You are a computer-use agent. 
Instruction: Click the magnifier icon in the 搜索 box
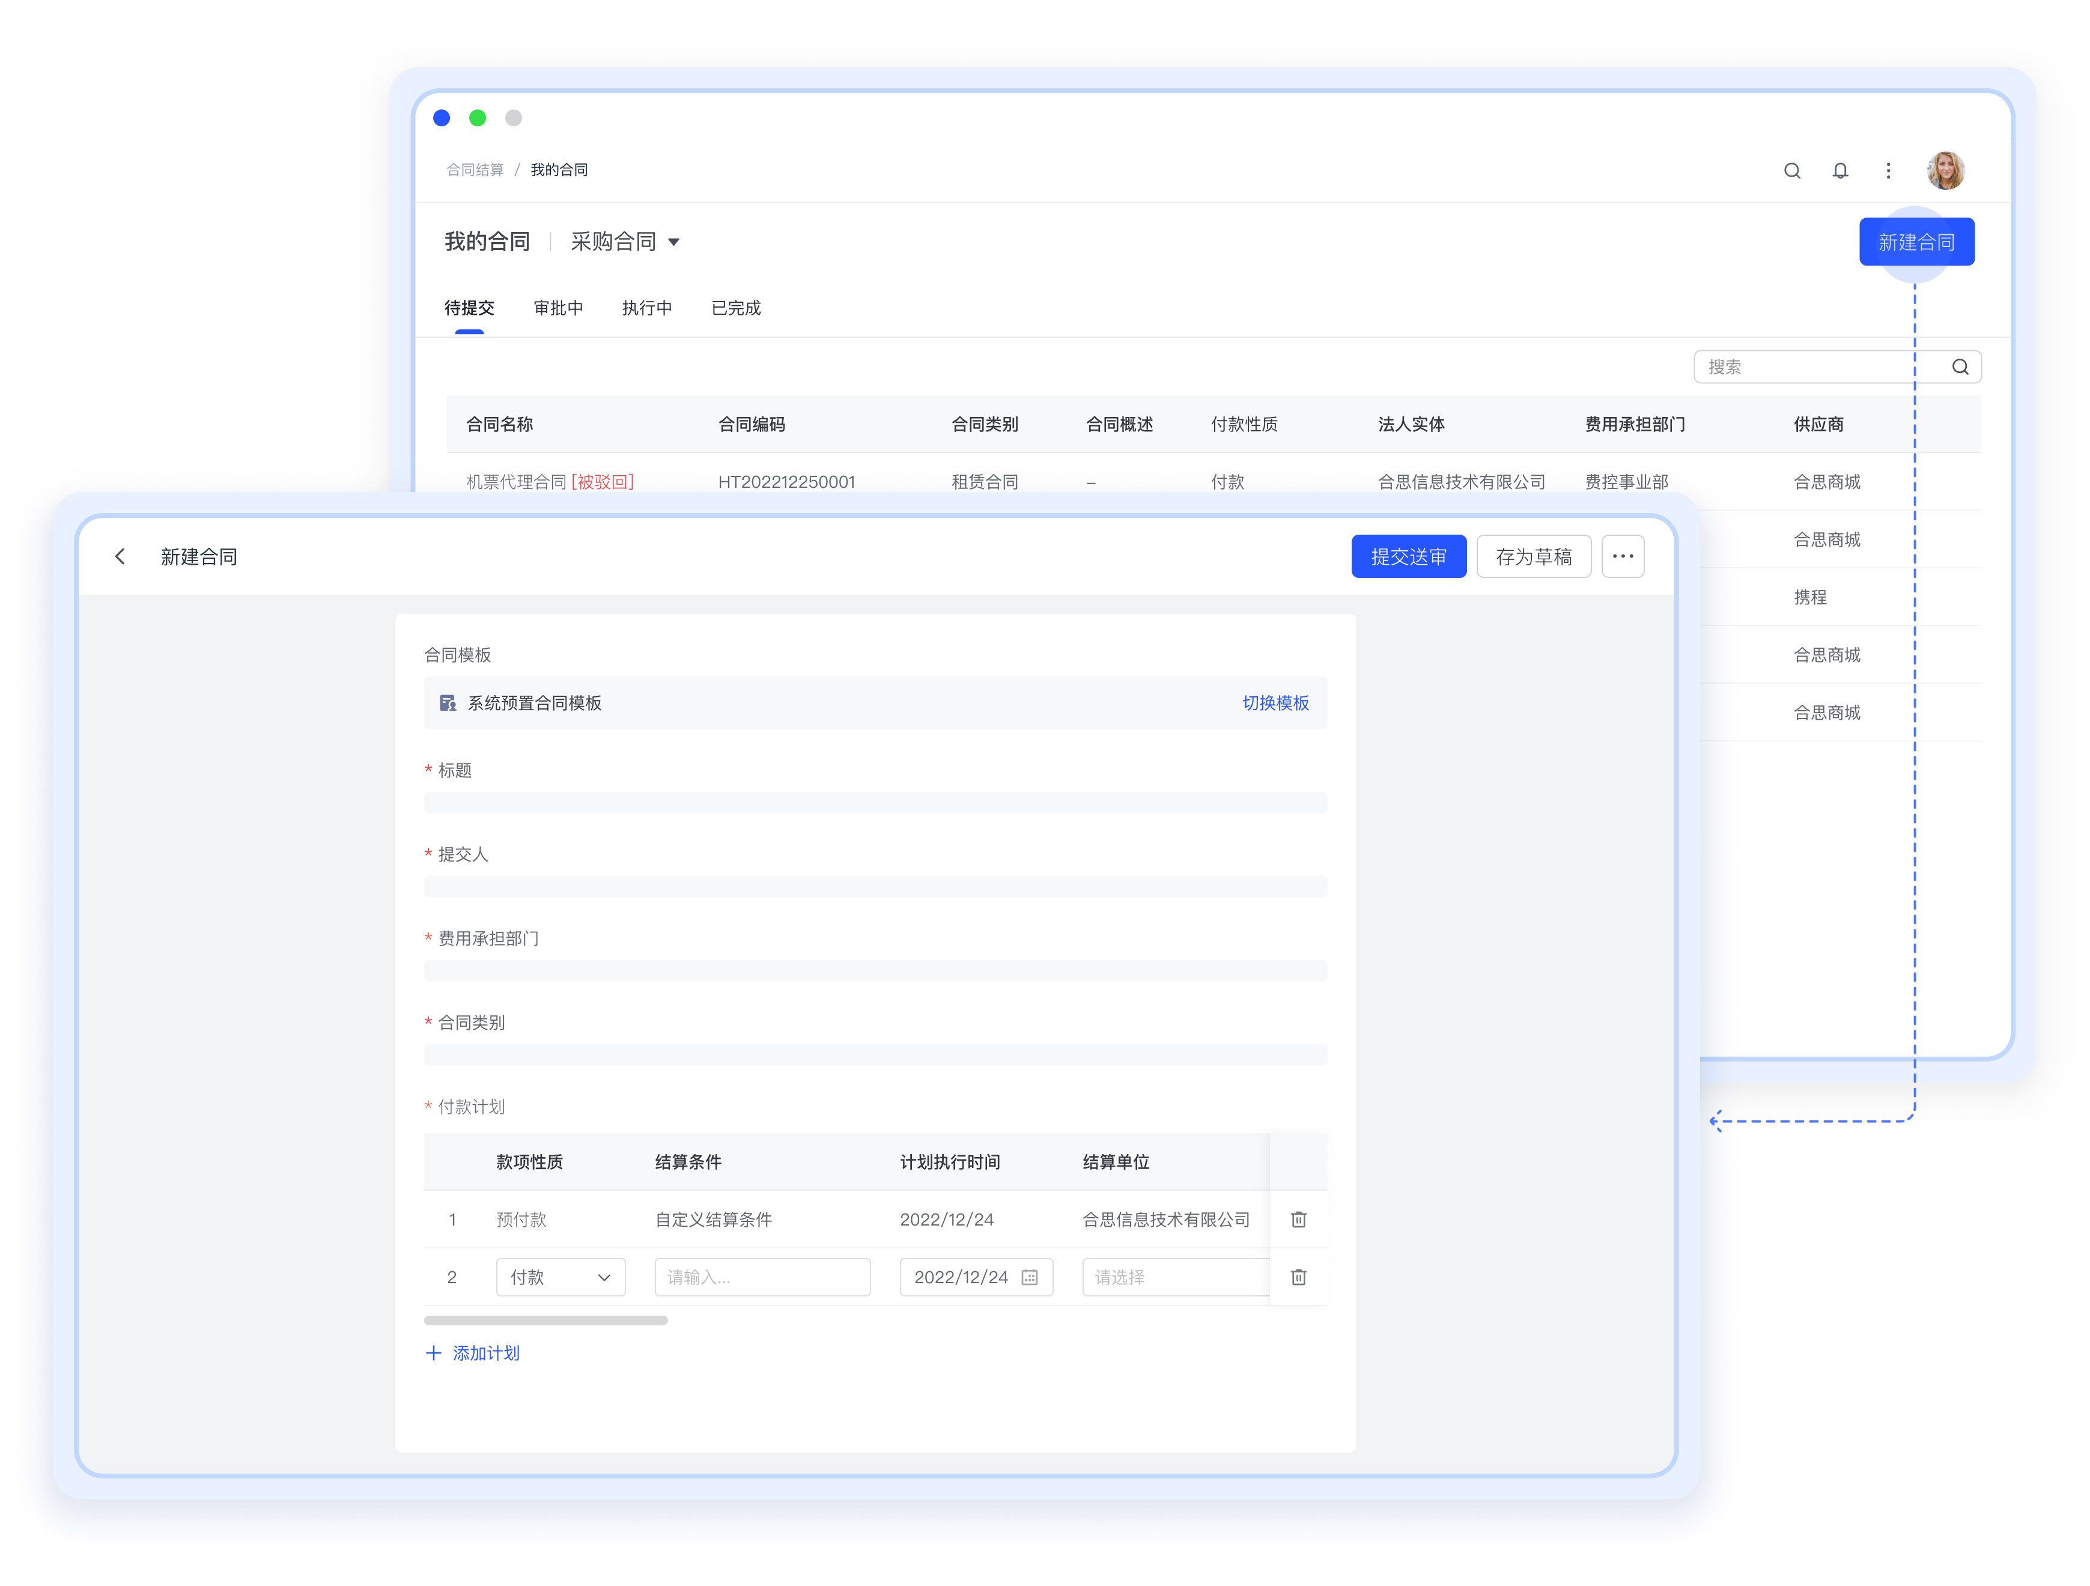(x=1960, y=366)
